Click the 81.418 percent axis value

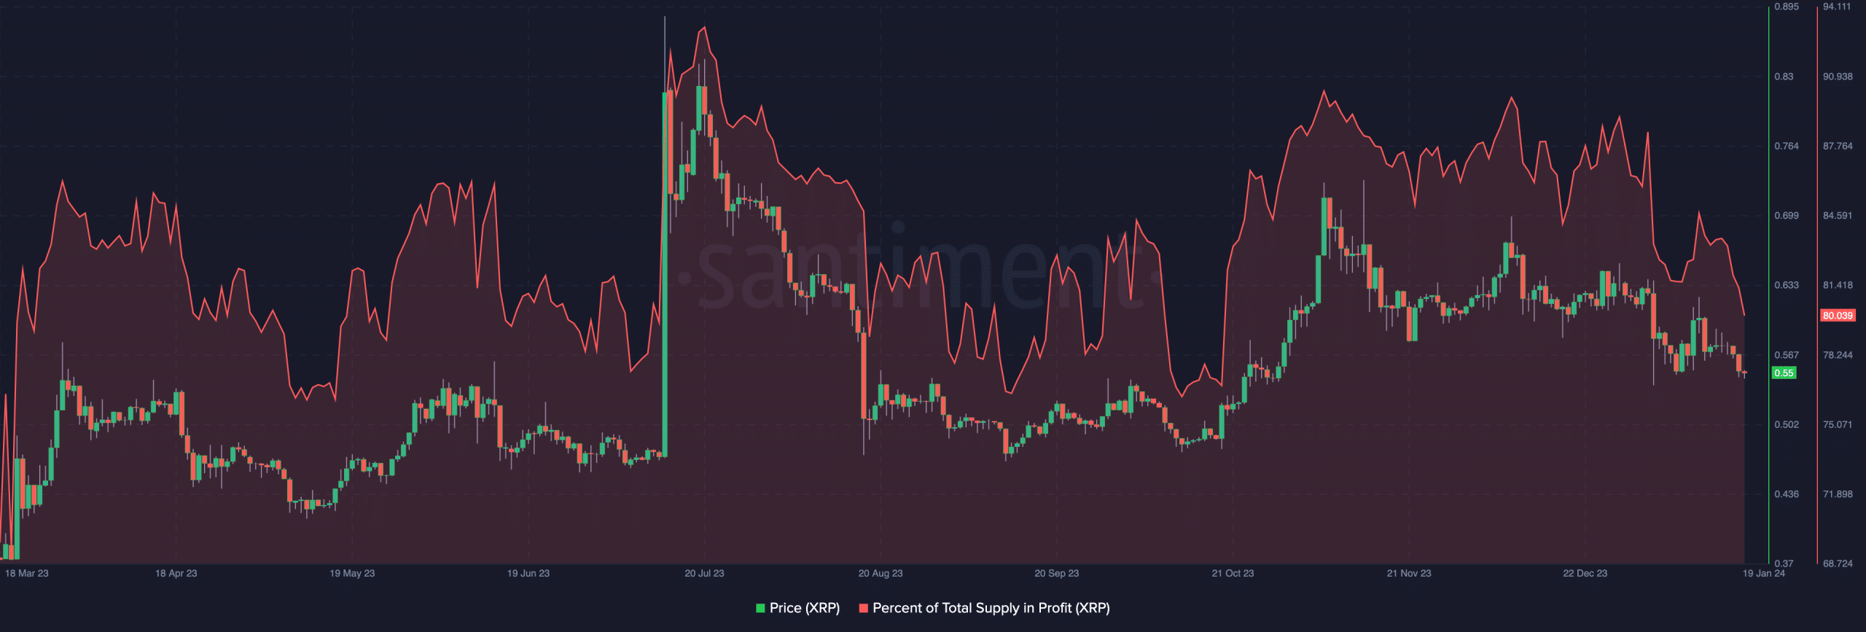pos(1837,285)
